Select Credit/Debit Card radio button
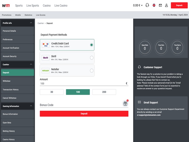The height and width of the screenshot is (142, 189). [91, 45]
